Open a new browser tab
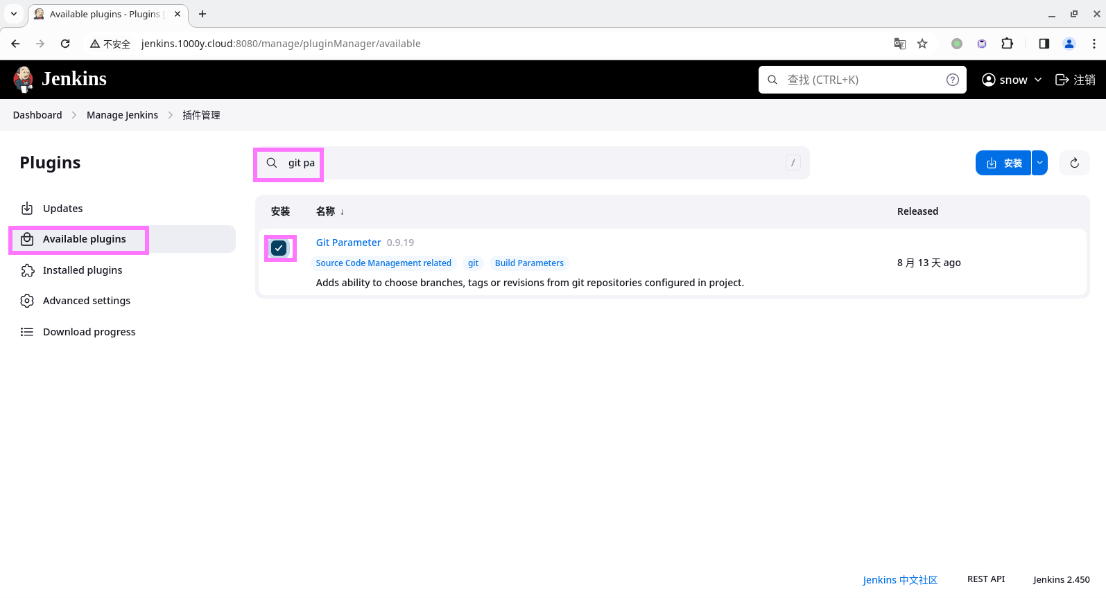 click(x=202, y=14)
